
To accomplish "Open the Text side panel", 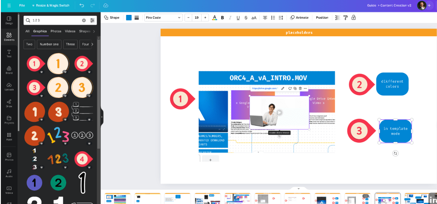I will tap(9, 53).
